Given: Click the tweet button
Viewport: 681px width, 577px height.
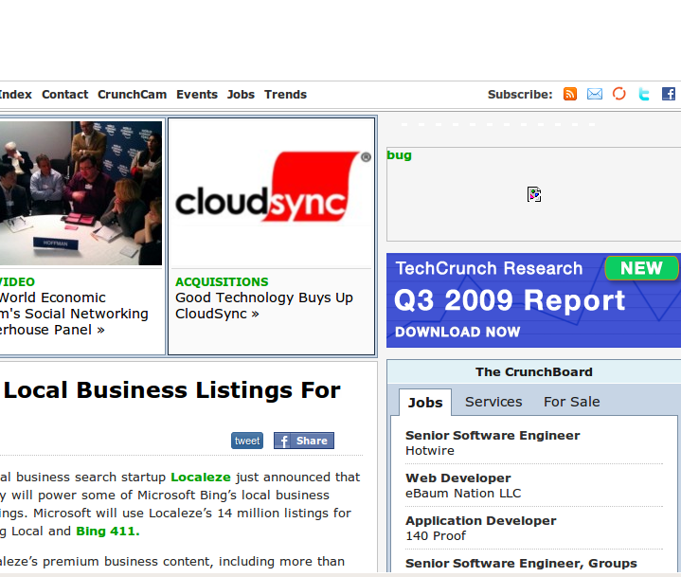Looking at the screenshot, I should click(x=247, y=441).
